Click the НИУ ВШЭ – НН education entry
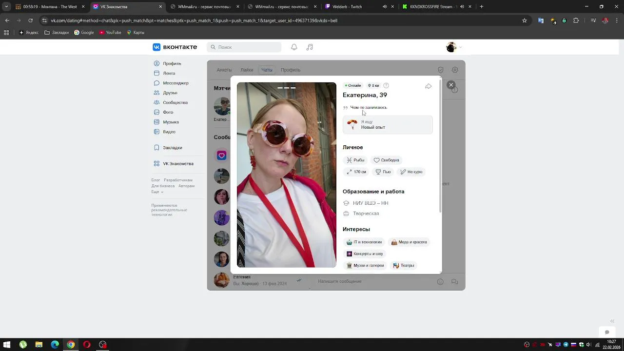624x351 pixels. tap(366, 203)
